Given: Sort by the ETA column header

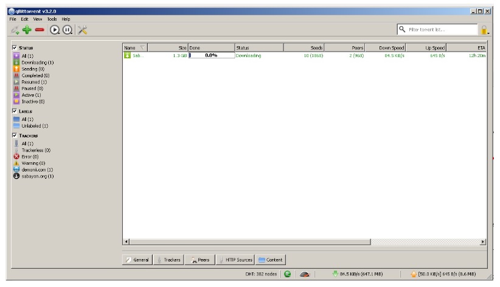Looking at the screenshot, I should pyautogui.click(x=467, y=47).
